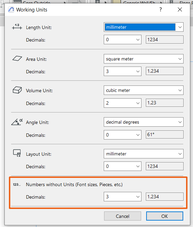Image resolution: width=193 pixels, height=227 pixels.
Task: Click the Cancel button
Action: pos(123,216)
